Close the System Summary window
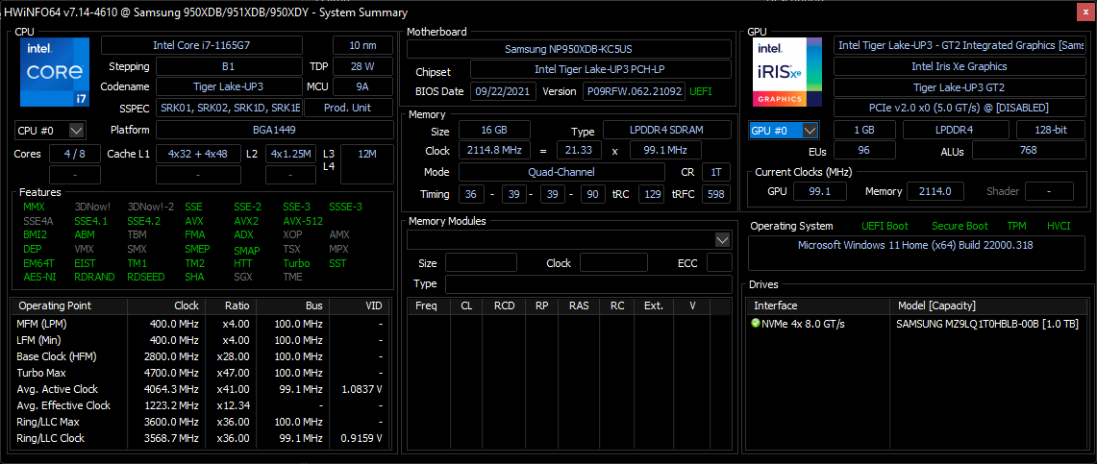This screenshot has height=464, width=1097. [x=1084, y=12]
